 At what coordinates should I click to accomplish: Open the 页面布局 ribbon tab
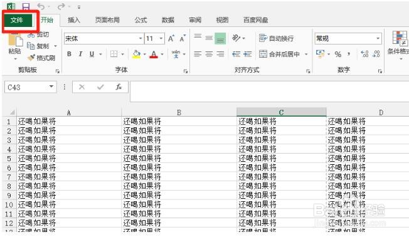tap(107, 20)
